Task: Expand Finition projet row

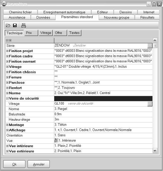Action: 7,51
